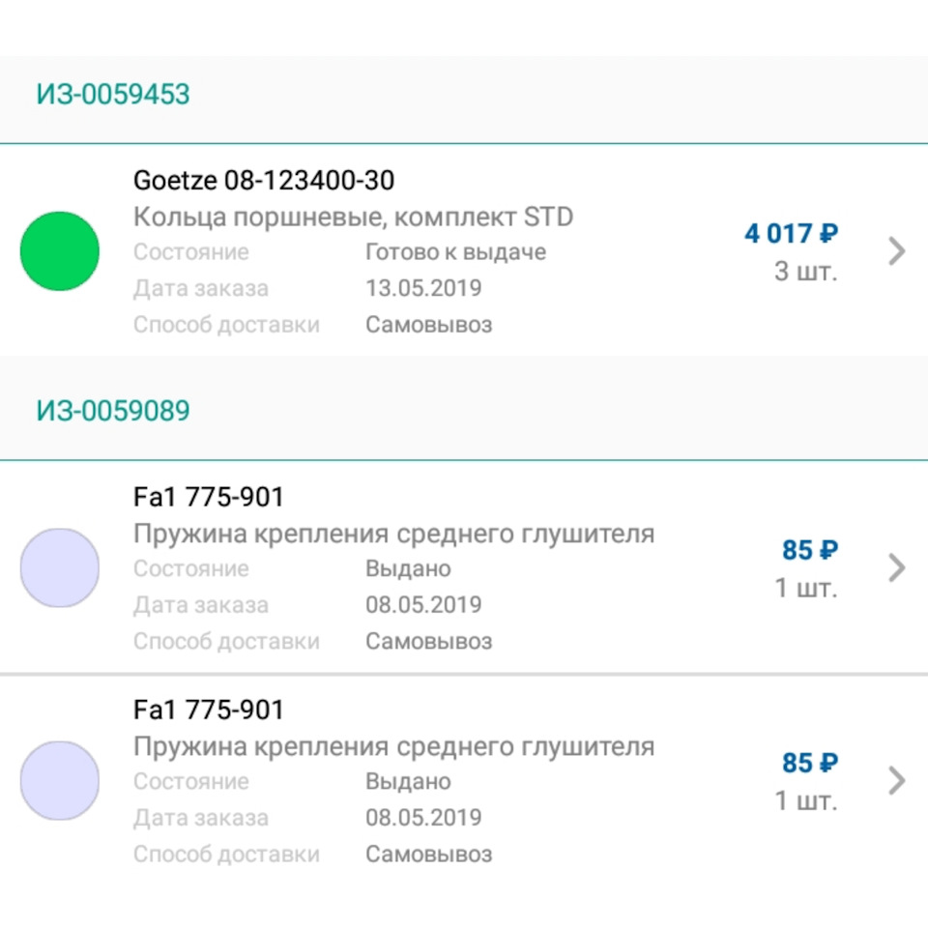This screenshot has width=928, height=928.
Task: Click the green status circle for Goetze item
Action: tap(60, 251)
